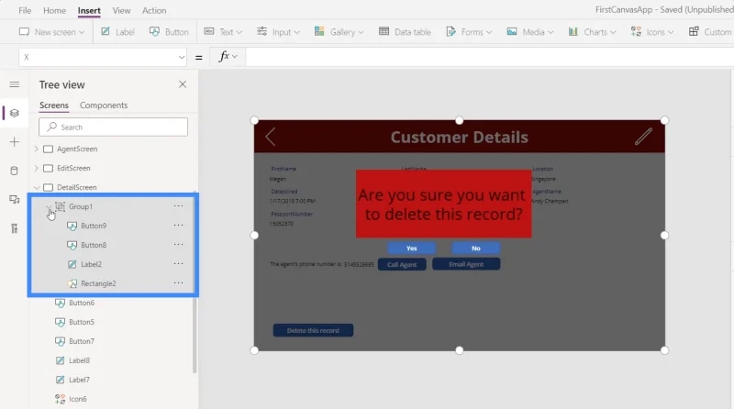Select Label2 in the tree
734x409 pixels.
pos(91,264)
